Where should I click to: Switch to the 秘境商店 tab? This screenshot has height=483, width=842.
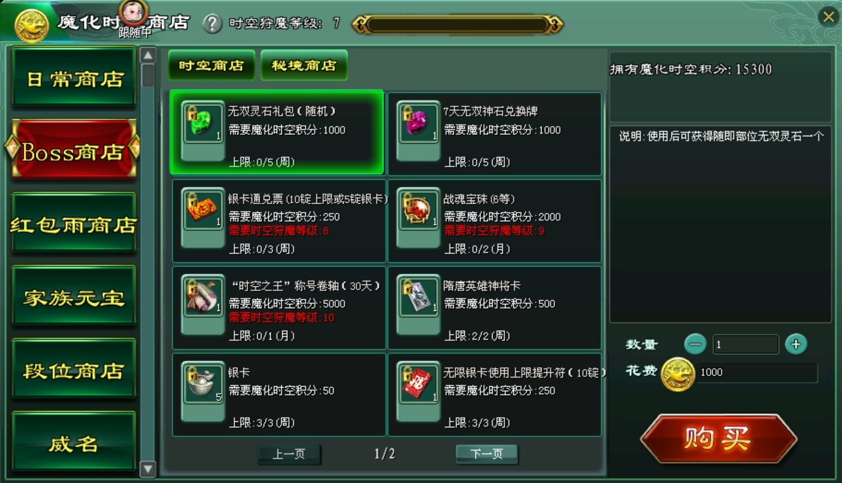pos(304,65)
